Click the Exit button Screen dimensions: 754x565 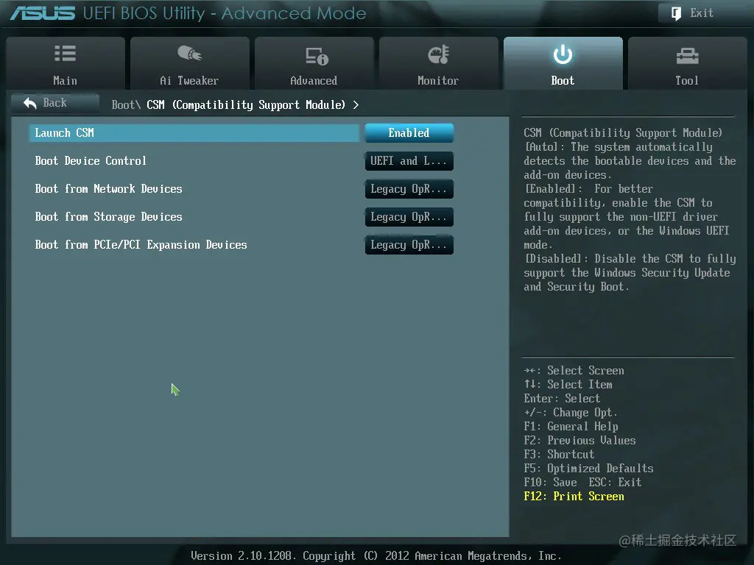point(697,13)
